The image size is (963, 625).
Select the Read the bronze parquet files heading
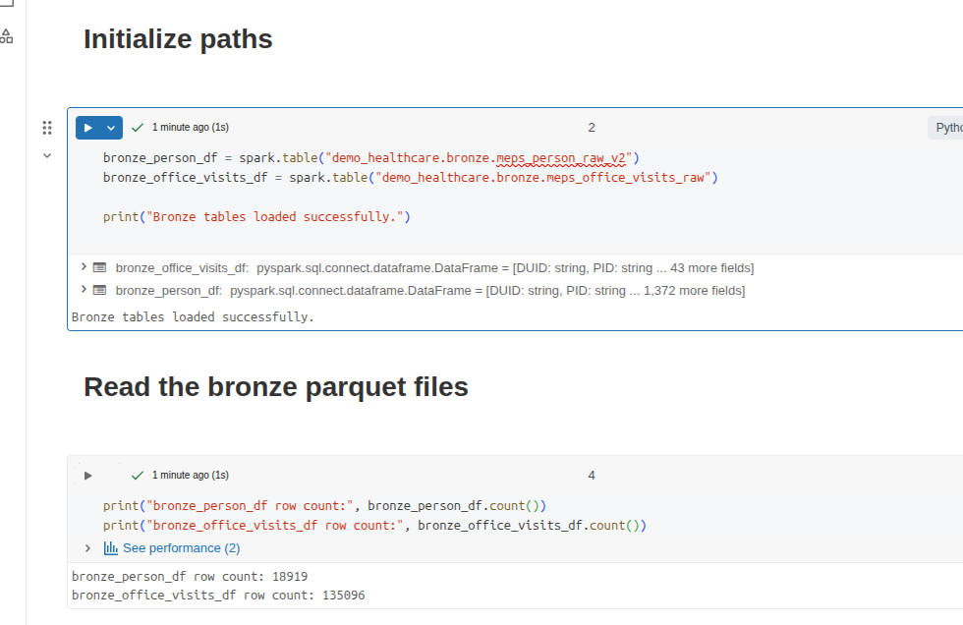click(x=274, y=386)
